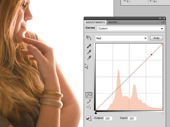Select the red curve point in upper right
The width and height of the screenshot is (170, 127).
pos(152,54)
